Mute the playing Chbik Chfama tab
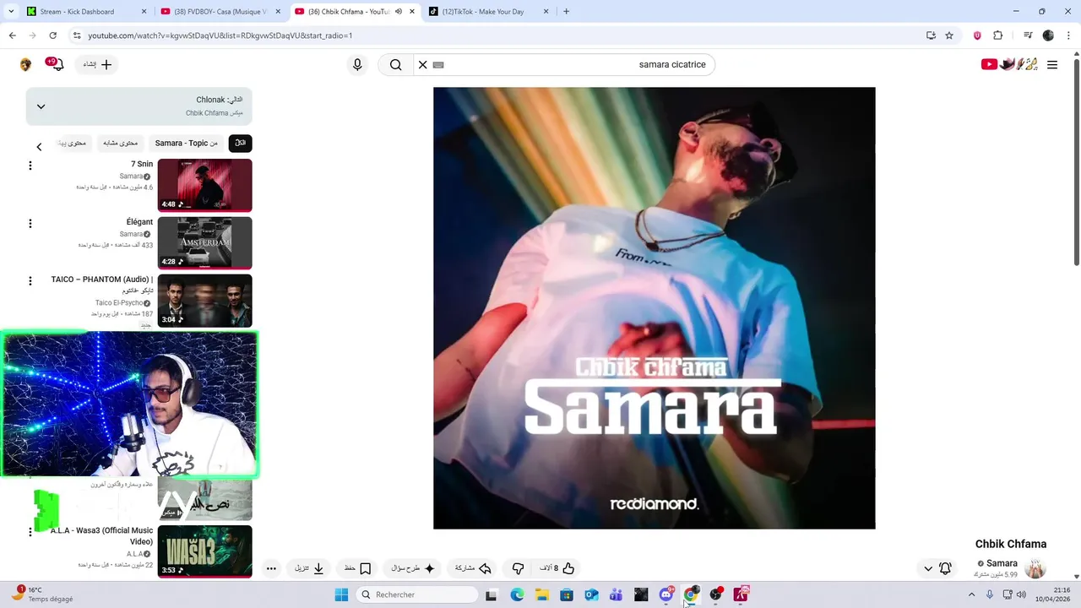This screenshot has height=608, width=1081. coord(399,12)
